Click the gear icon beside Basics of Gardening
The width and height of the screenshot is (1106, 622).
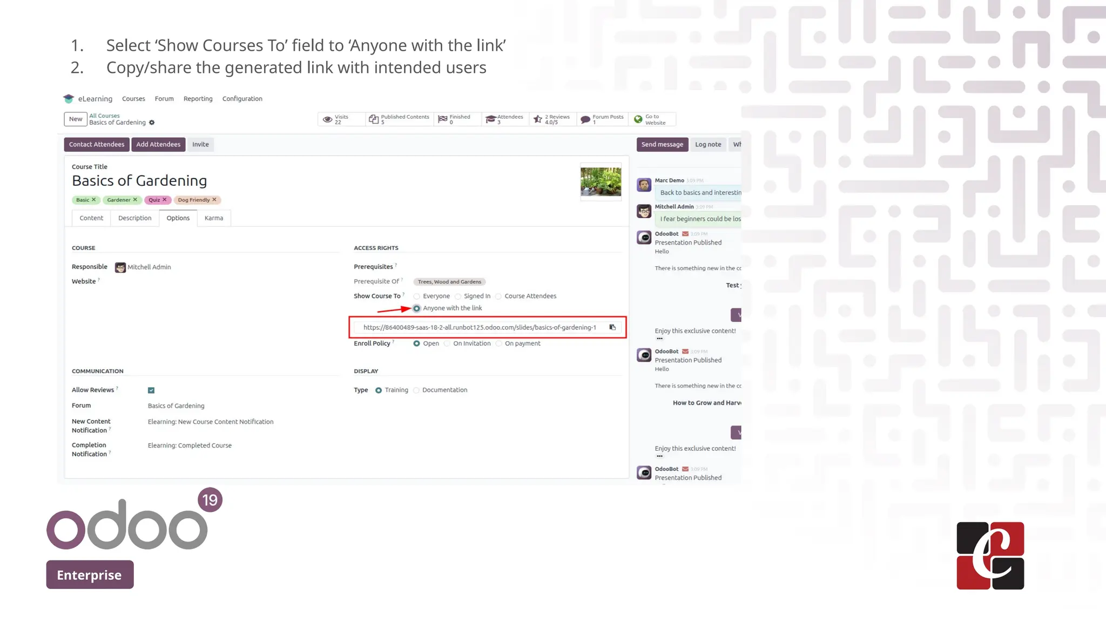[152, 123]
